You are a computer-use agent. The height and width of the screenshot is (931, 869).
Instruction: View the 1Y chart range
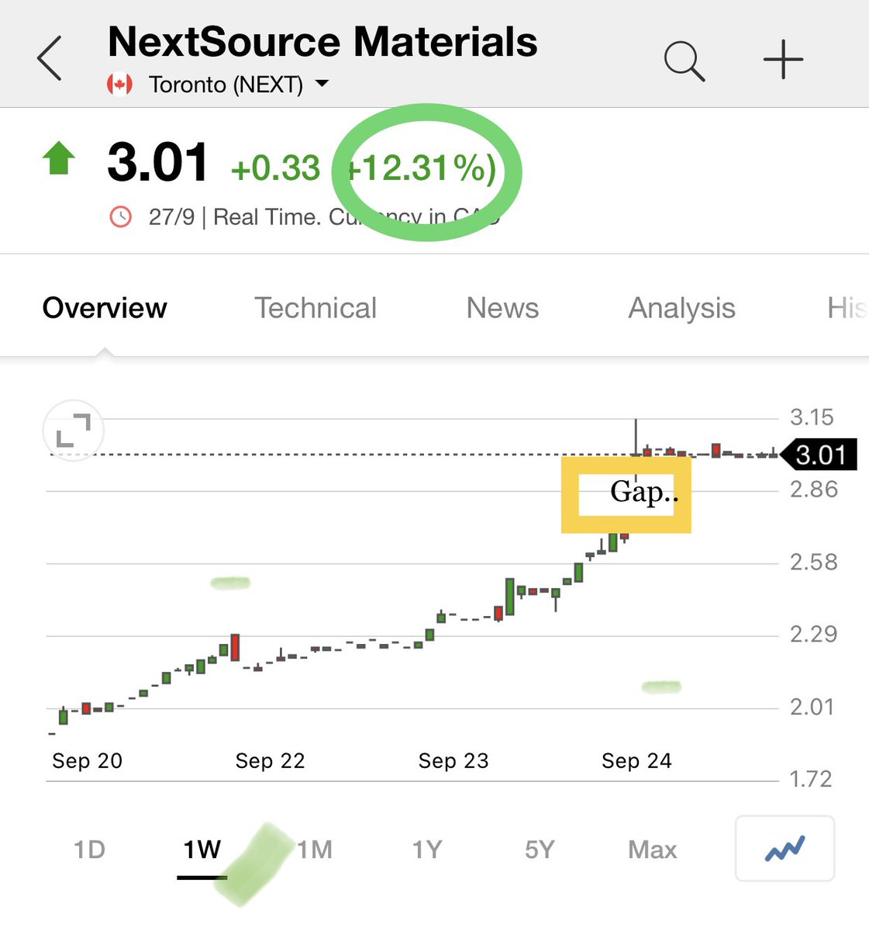point(427,850)
